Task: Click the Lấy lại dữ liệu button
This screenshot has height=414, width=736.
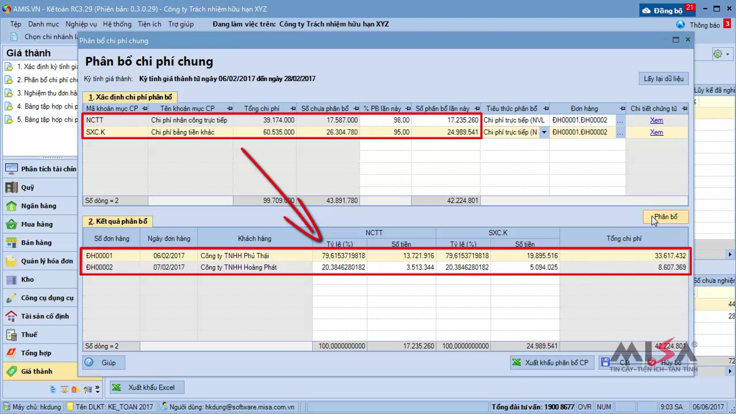Action: click(x=664, y=79)
